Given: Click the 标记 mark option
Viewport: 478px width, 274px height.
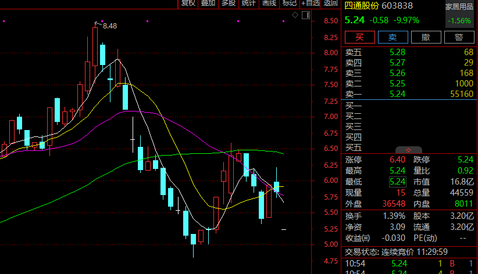Looking at the screenshot, I should coord(289,3).
